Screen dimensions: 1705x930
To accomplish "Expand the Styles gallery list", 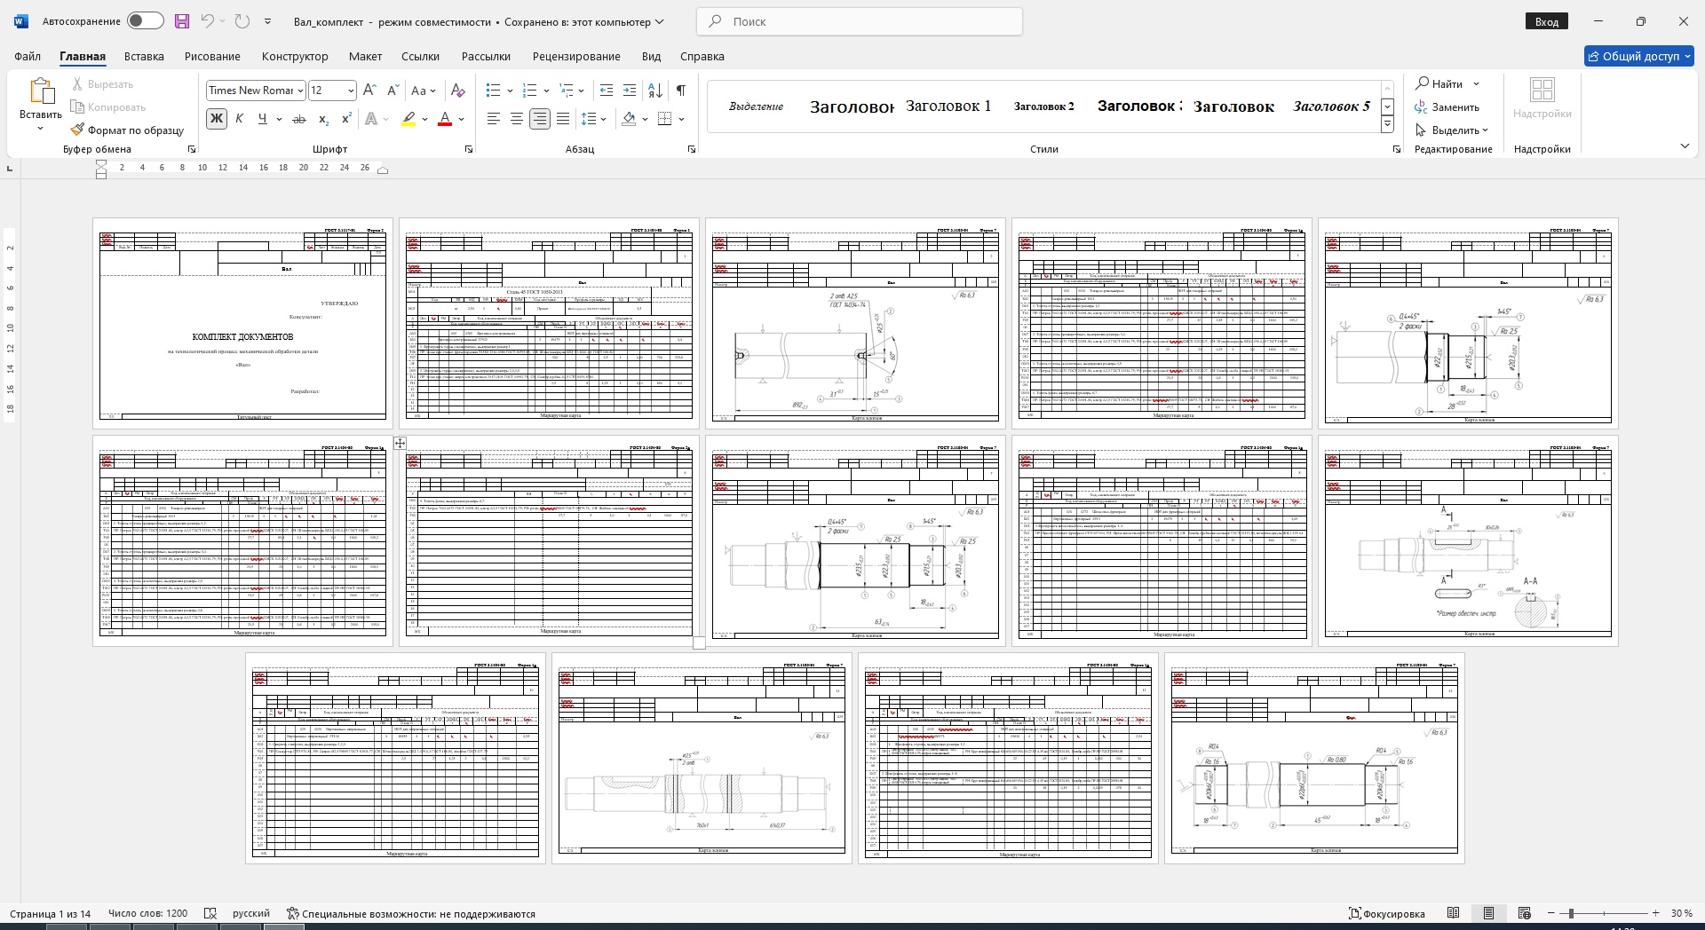I will pos(1387,125).
